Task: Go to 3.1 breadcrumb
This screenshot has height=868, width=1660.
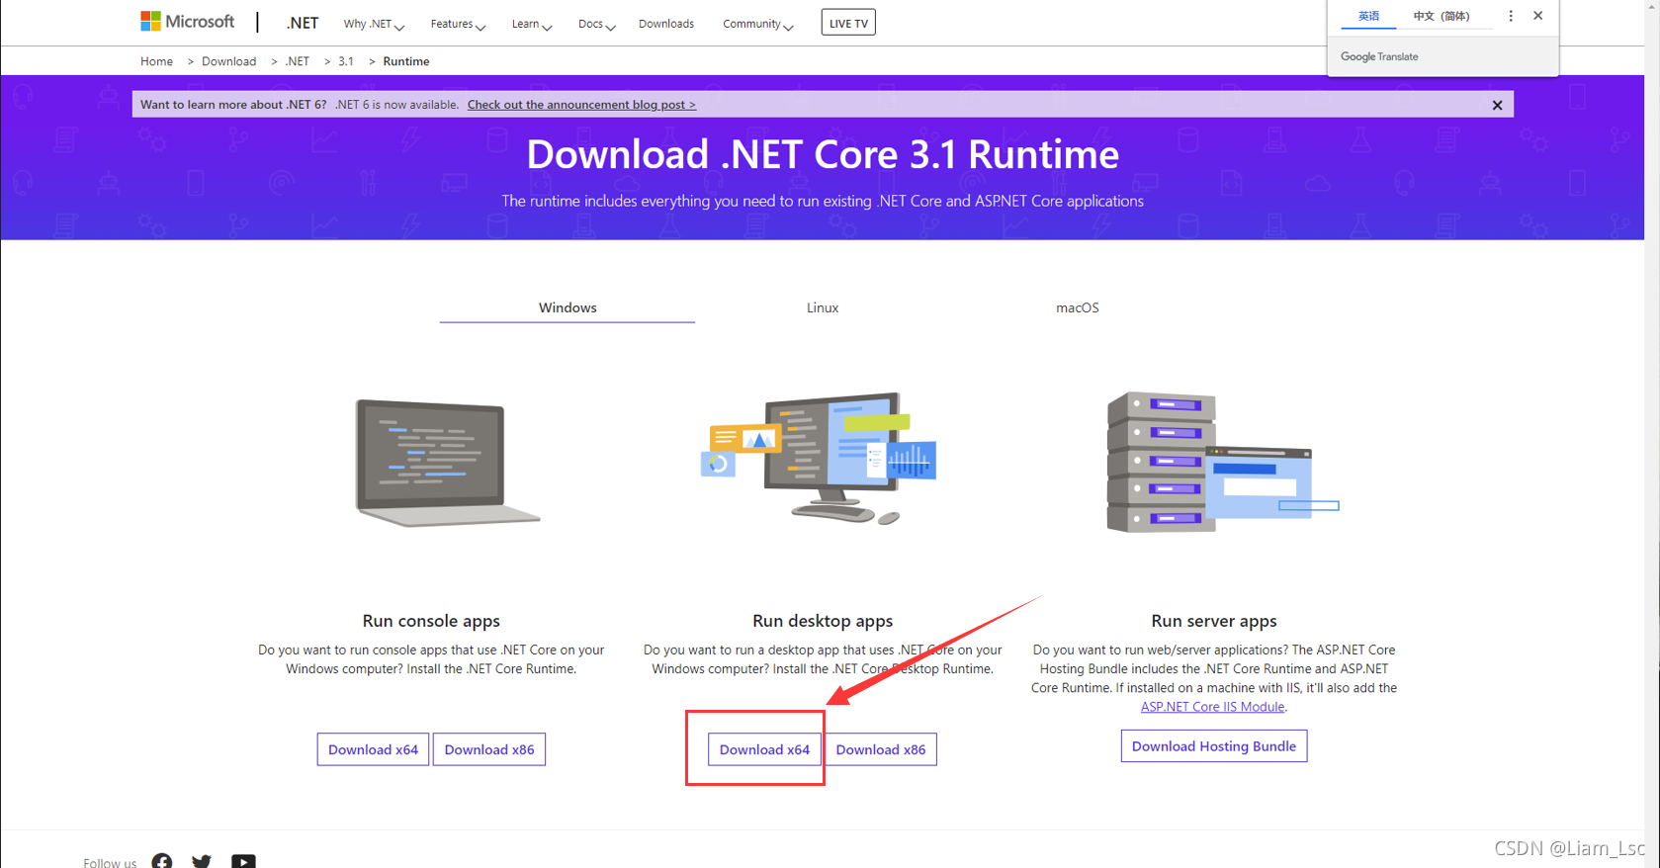Action: pyautogui.click(x=346, y=61)
